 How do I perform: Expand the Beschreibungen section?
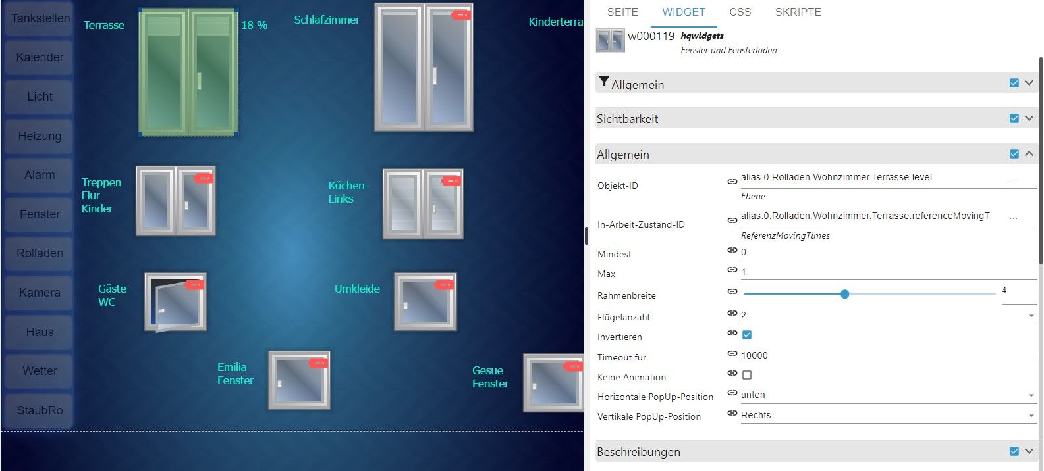(1029, 451)
